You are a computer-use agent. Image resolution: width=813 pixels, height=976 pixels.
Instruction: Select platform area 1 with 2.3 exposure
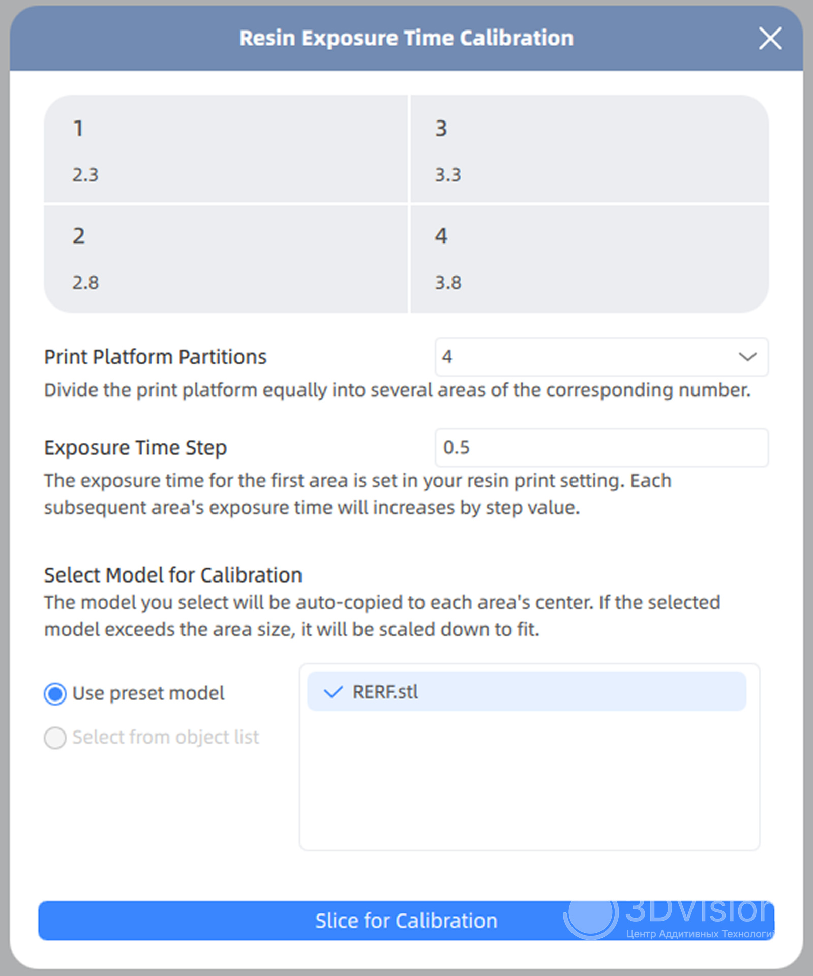[226, 150]
